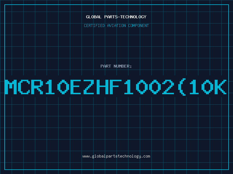Click the letter Z in part number
Viewport: 233px width, 174px height.
click(89, 87)
